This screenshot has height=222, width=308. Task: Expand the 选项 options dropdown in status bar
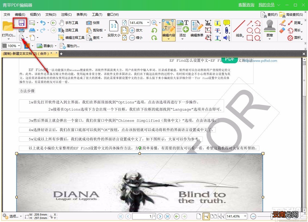pos(21,216)
